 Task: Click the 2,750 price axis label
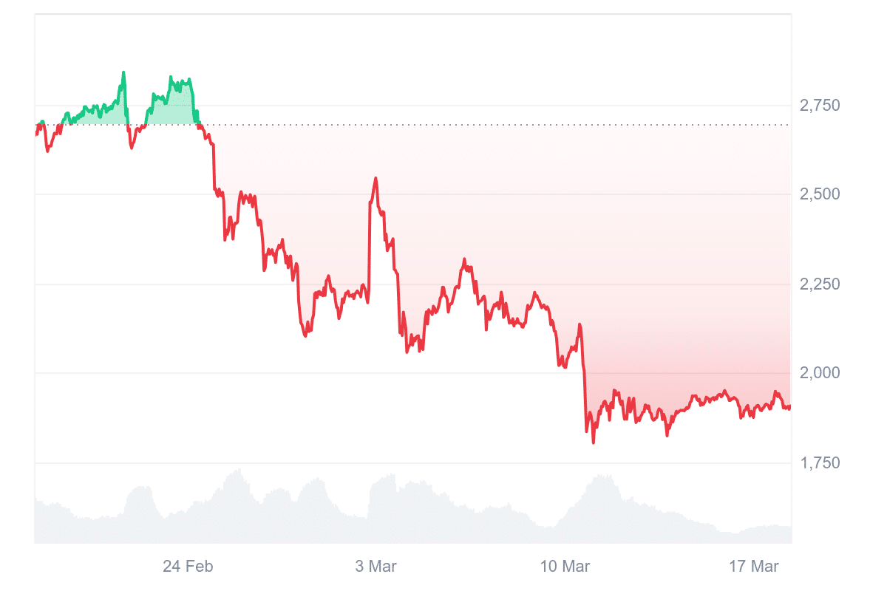[x=820, y=106]
